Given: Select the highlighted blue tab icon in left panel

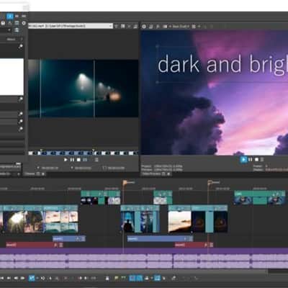Looking at the screenshot, I should (10, 17).
